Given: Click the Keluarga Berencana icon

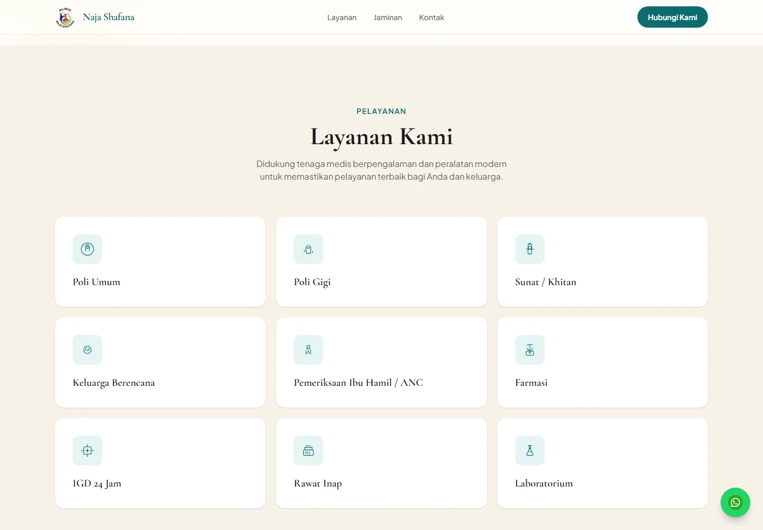Looking at the screenshot, I should (87, 350).
